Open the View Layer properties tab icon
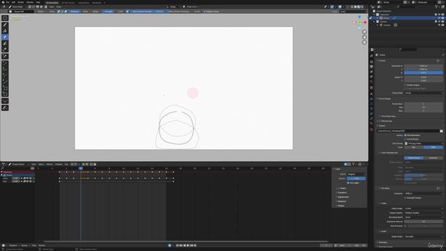 371,72
